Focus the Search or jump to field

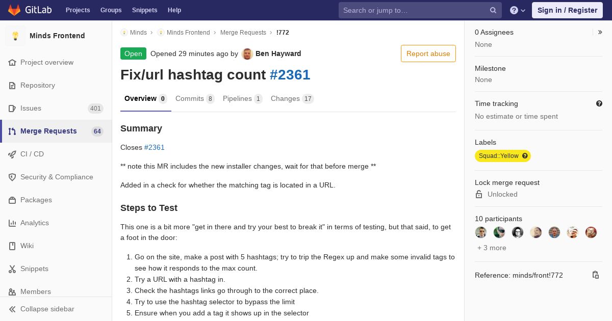(x=420, y=10)
